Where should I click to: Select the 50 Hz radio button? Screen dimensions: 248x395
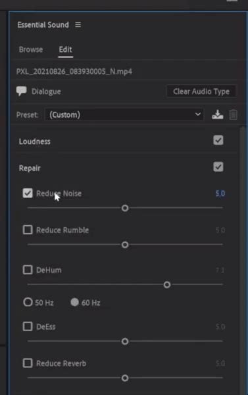(28, 302)
